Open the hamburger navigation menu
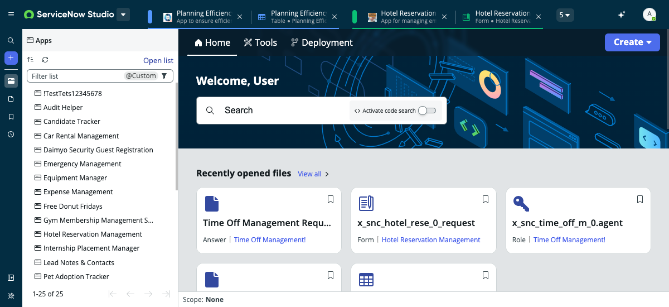The height and width of the screenshot is (307, 669). 11,15
